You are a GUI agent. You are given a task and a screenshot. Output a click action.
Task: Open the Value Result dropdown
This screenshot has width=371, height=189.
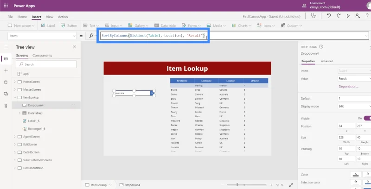[354, 78]
